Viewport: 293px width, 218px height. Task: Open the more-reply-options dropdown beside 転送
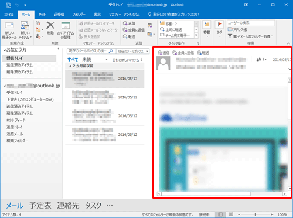tap(151, 34)
